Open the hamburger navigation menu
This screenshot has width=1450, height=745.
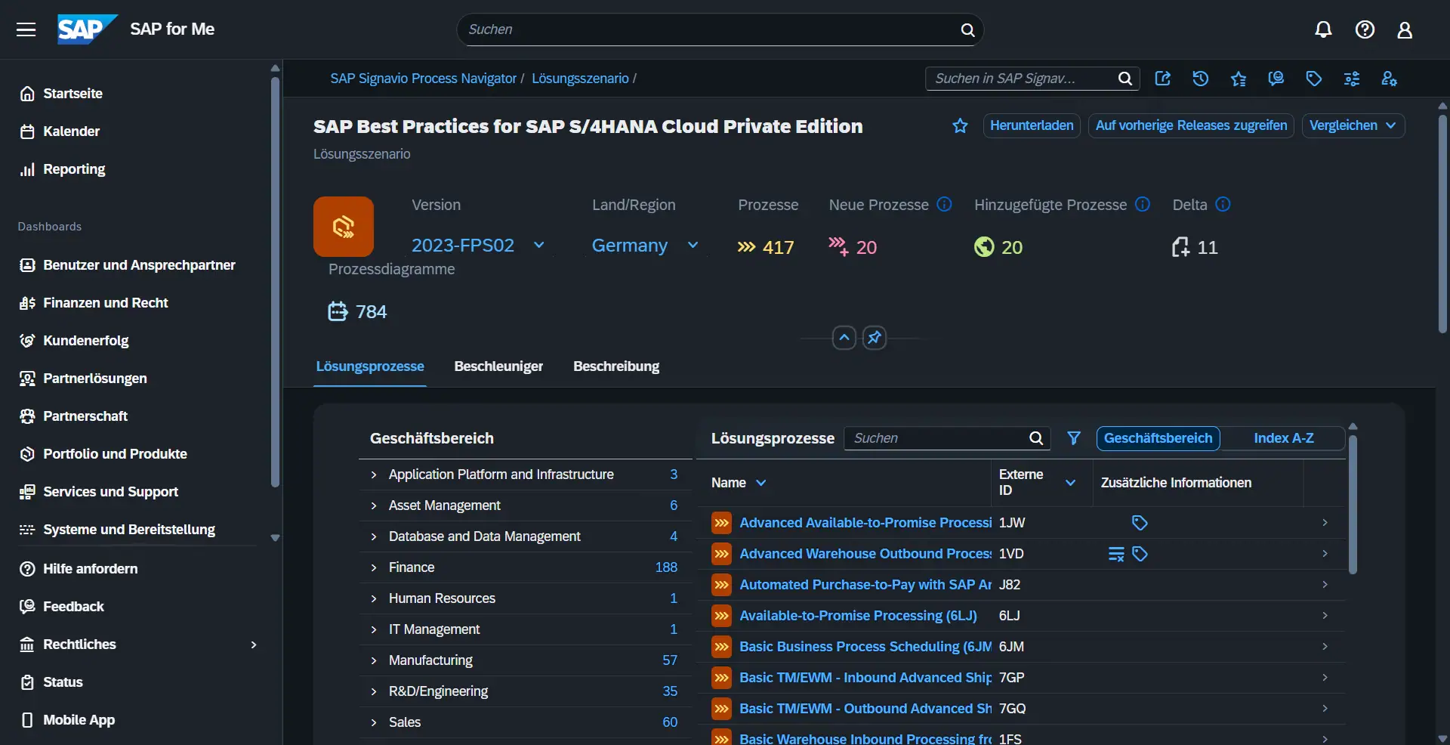pos(26,29)
